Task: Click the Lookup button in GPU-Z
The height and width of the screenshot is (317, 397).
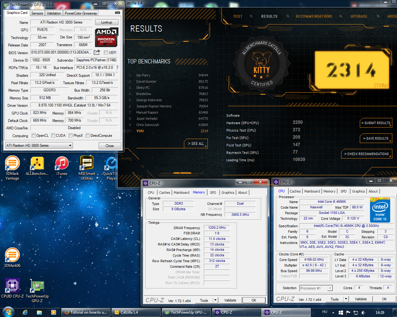Action: [x=106, y=22]
